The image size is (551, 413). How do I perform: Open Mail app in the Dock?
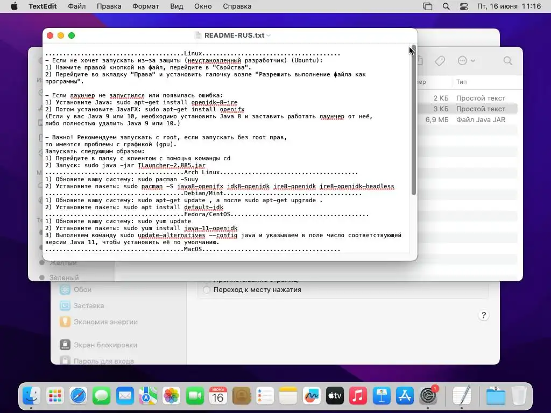[125, 396]
